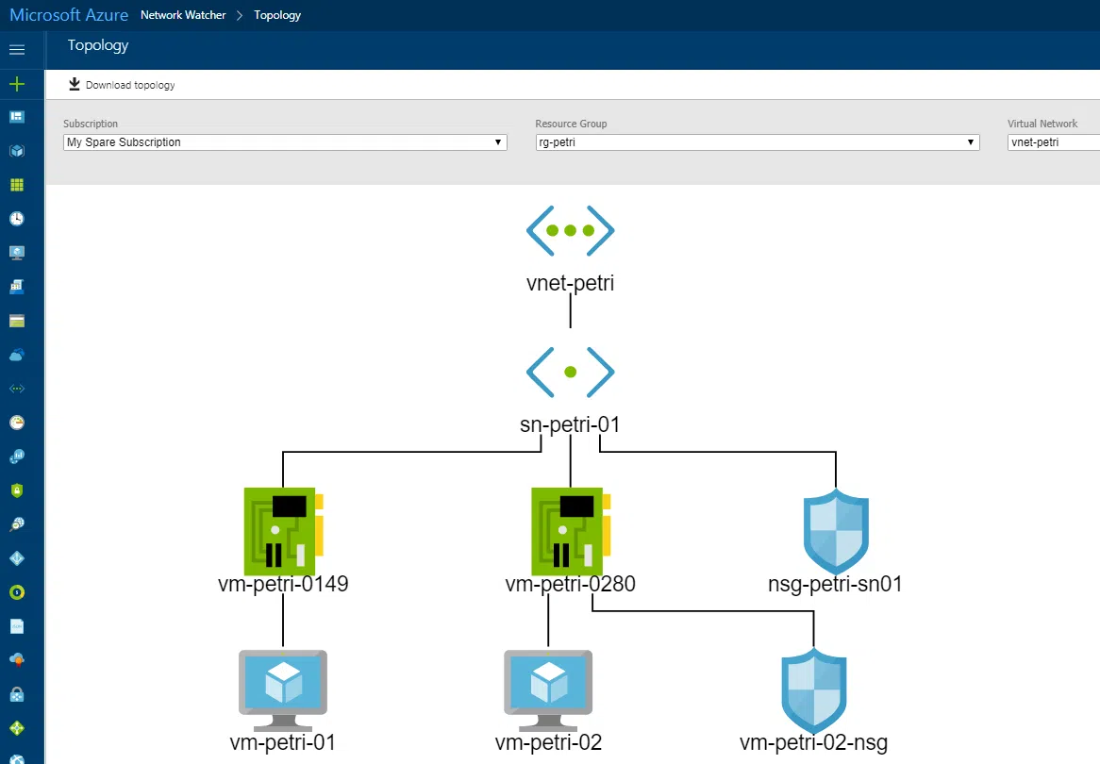Select nsg-petri-sn01 shield icon

pos(836,531)
